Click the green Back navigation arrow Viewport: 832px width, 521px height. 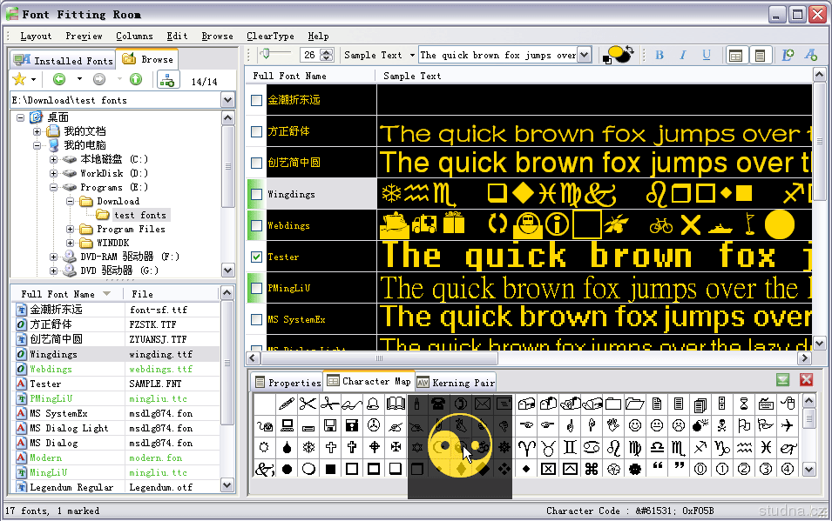click(59, 80)
